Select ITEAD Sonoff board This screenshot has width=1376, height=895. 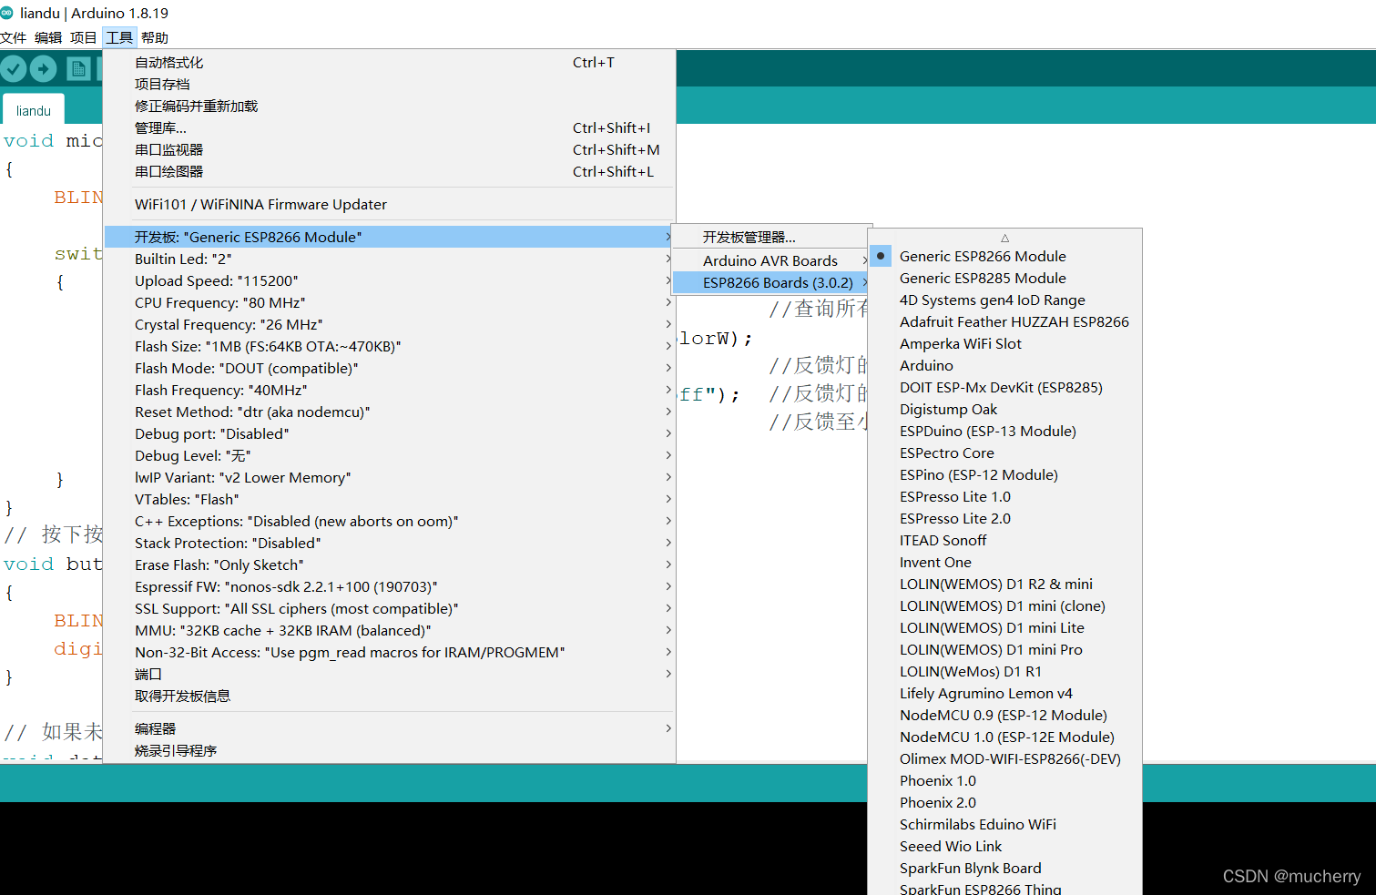[1005, 540]
